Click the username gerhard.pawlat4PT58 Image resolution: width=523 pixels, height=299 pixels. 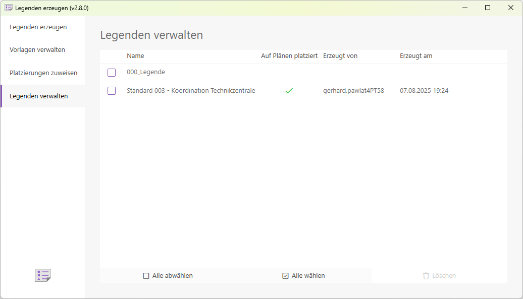click(x=353, y=91)
